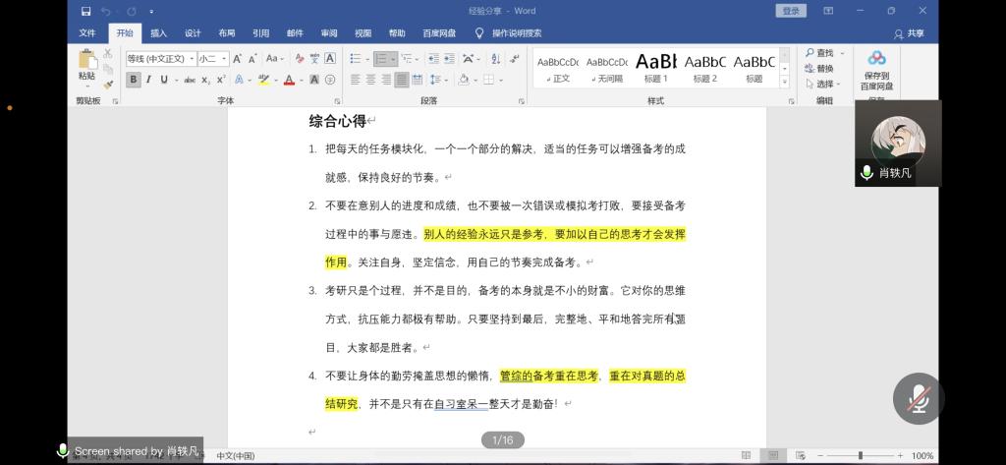Click the zoom slider in status bar
The height and width of the screenshot is (465, 1006).
click(x=861, y=456)
